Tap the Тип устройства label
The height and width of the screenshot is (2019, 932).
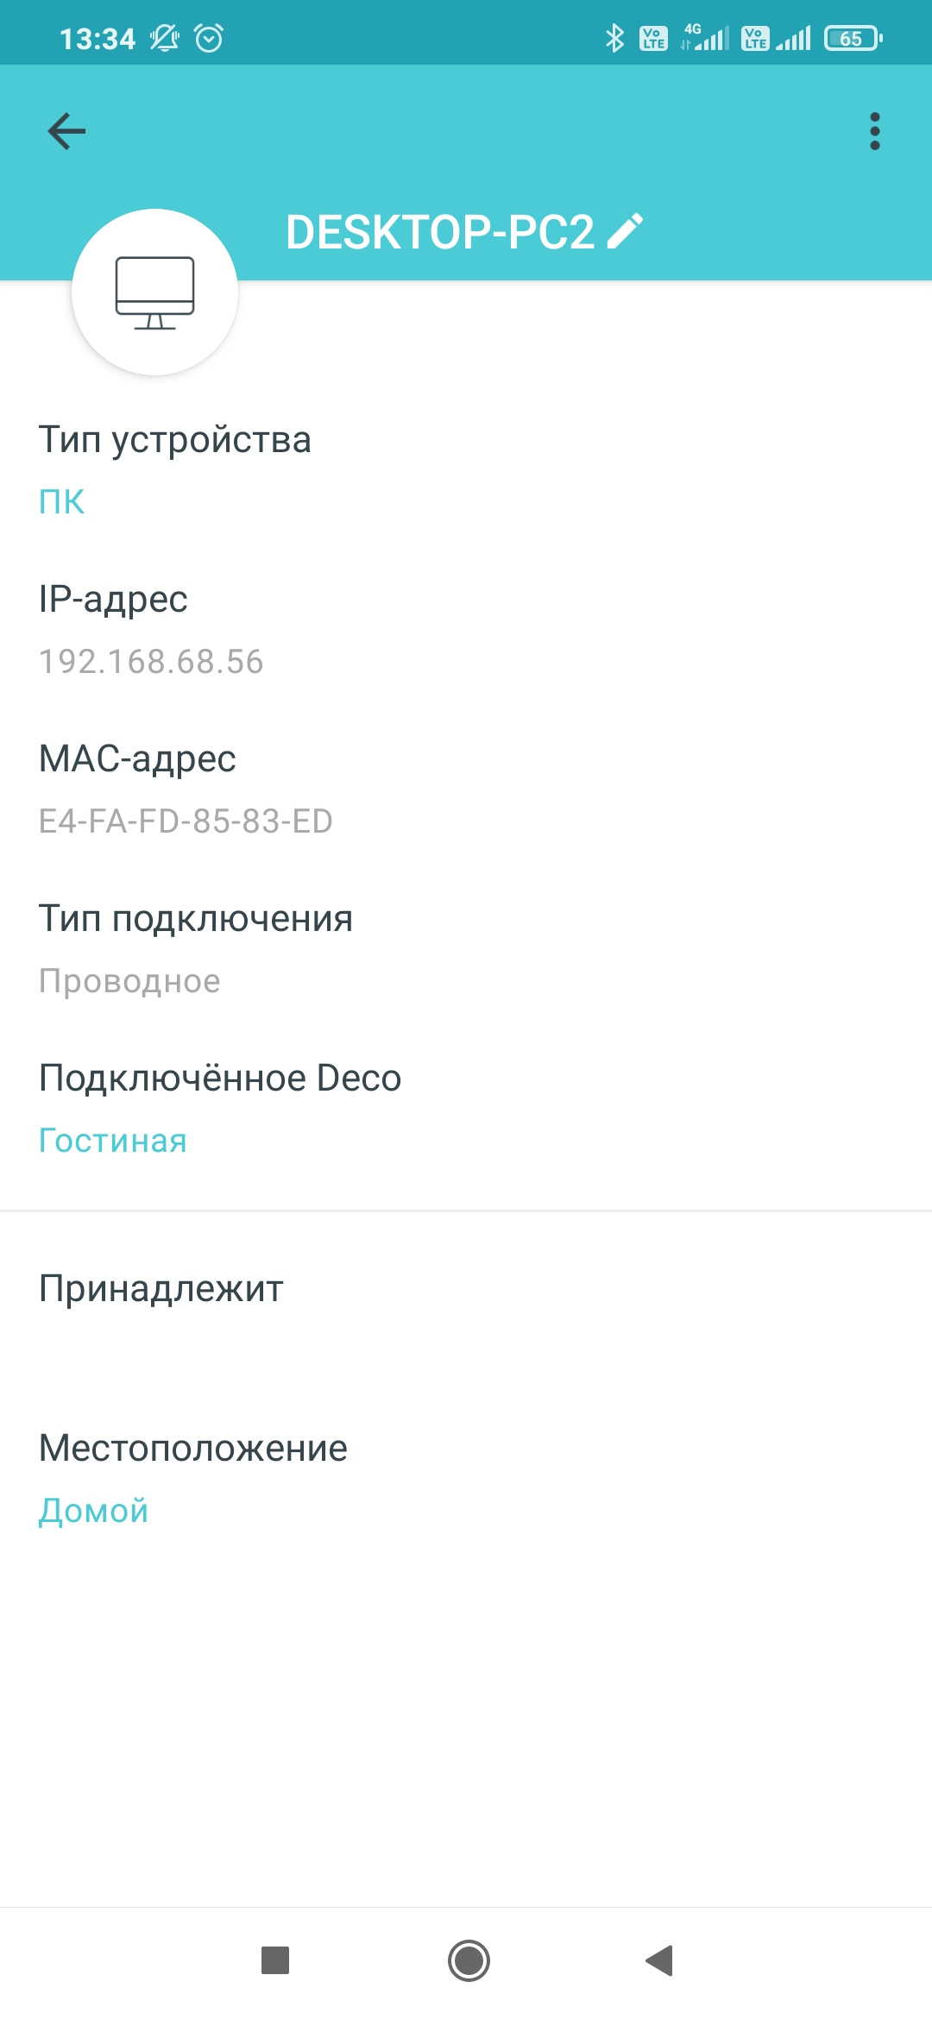[x=175, y=440]
